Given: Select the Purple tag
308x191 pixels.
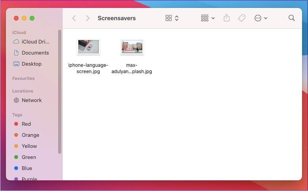Looking at the screenshot, I should point(26,178).
